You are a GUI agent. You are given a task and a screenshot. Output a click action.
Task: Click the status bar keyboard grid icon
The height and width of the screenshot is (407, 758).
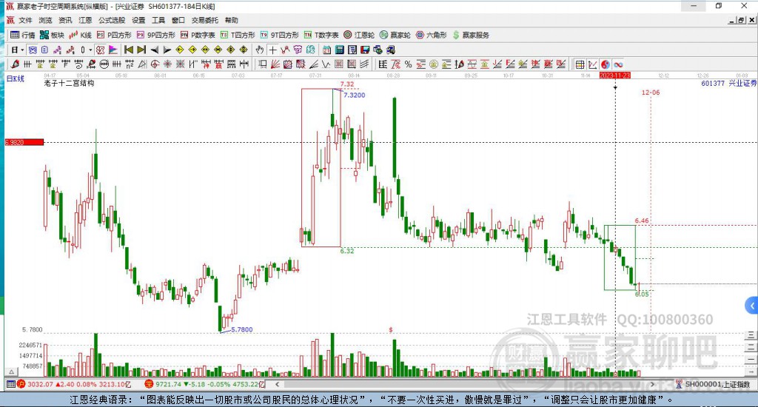[10, 384]
